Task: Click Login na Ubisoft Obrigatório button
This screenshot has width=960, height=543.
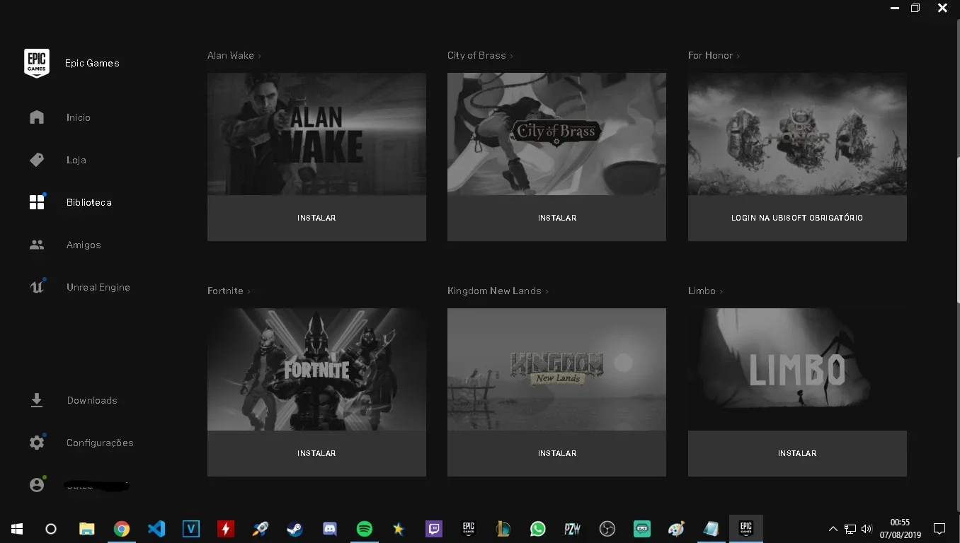Action: (x=797, y=218)
